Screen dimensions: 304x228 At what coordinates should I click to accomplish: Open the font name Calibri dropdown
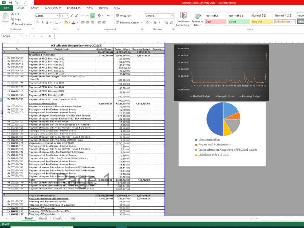58,16
